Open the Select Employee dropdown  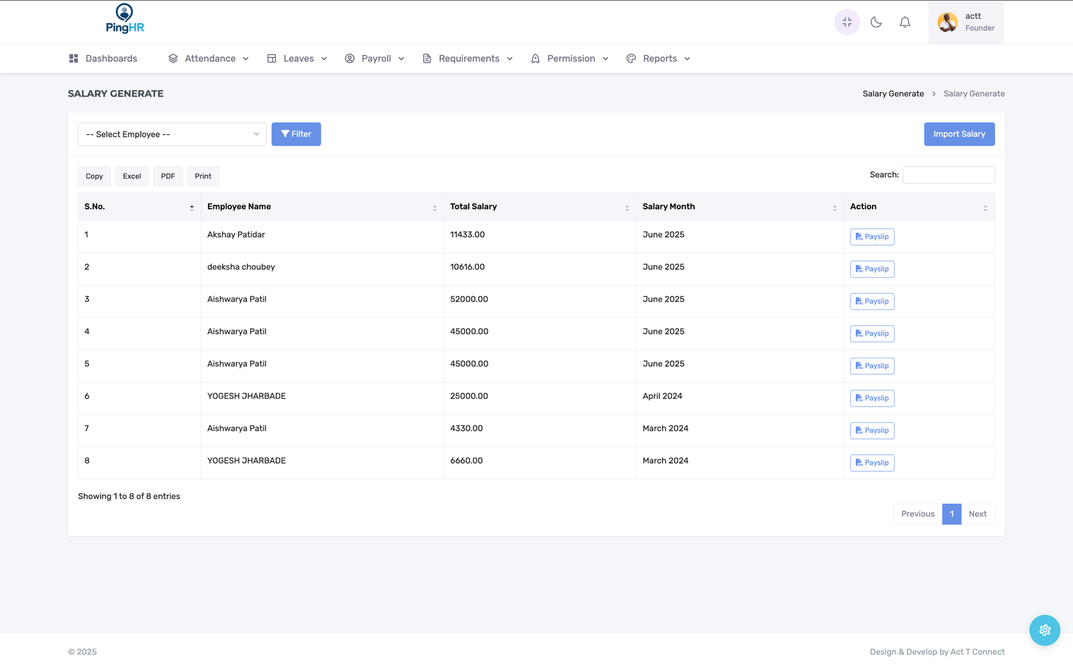(x=172, y=134)
